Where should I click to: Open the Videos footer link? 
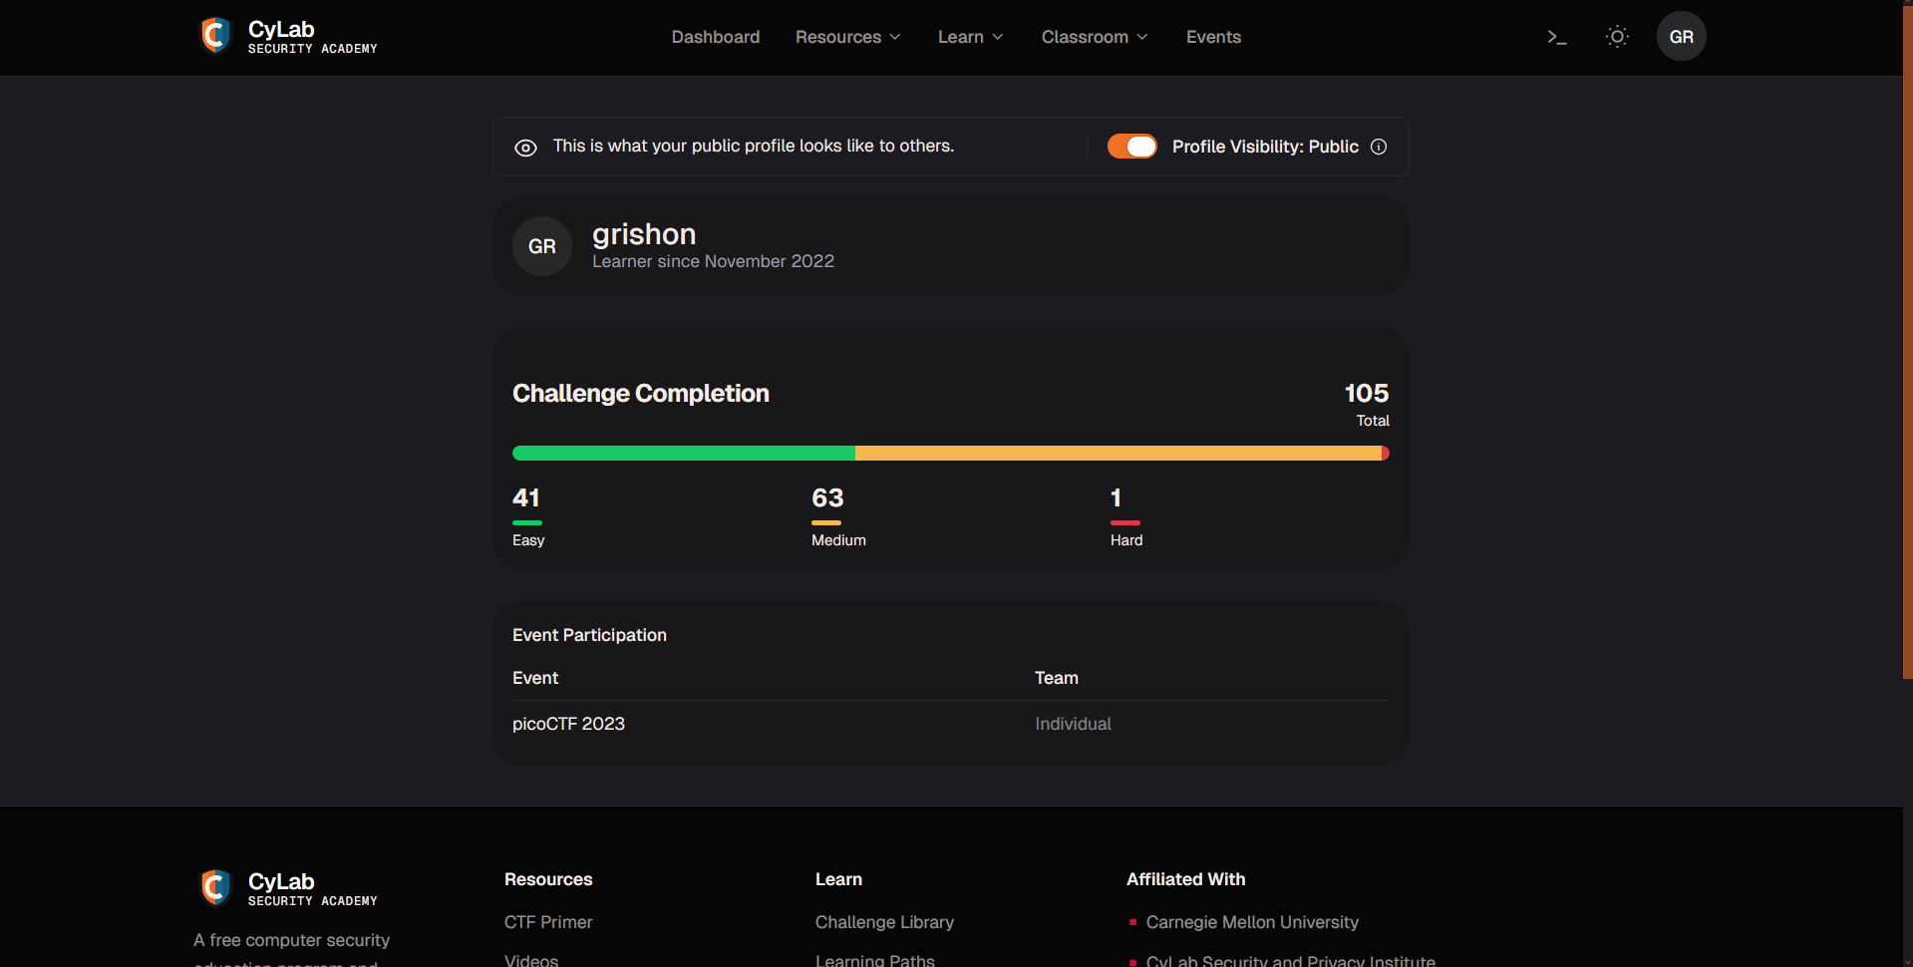531,960
